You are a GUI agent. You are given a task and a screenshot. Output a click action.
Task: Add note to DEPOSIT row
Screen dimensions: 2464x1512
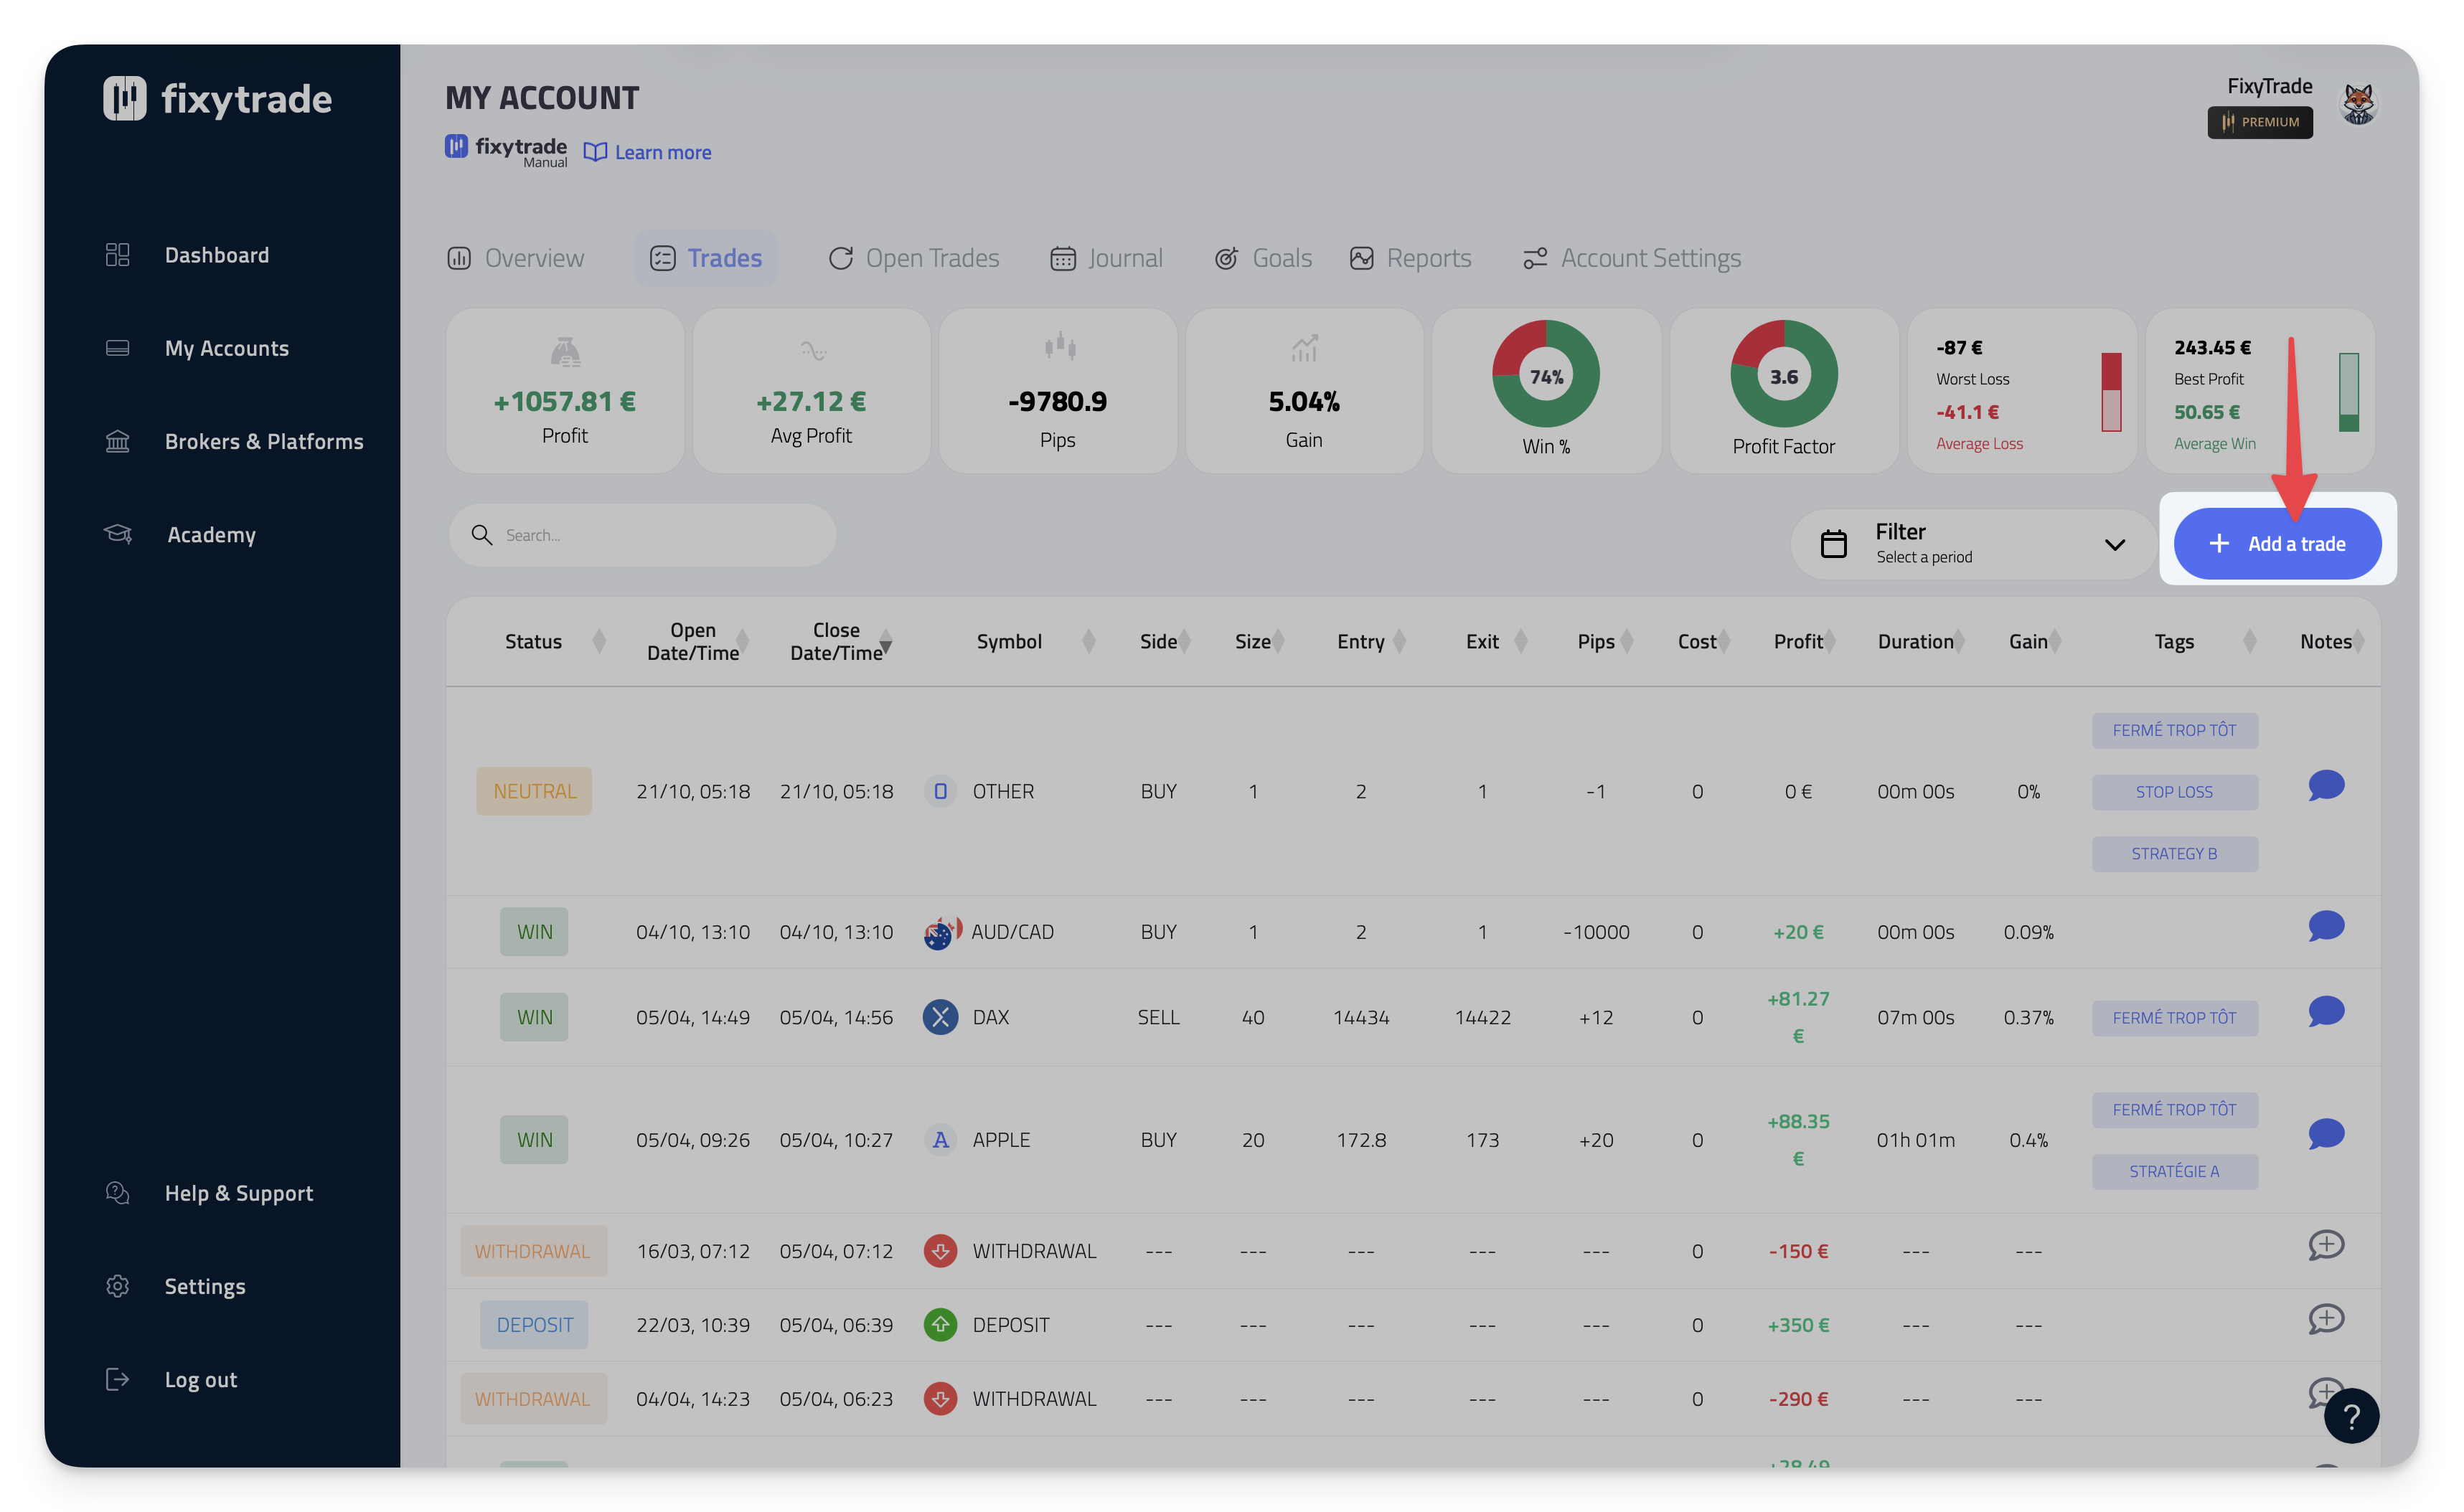tap(2326, 1319)
